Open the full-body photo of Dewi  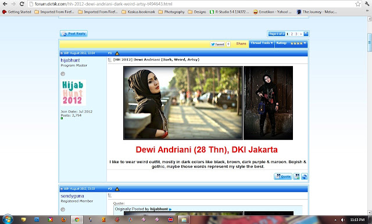pyautogui.click(x=269, y=103)
